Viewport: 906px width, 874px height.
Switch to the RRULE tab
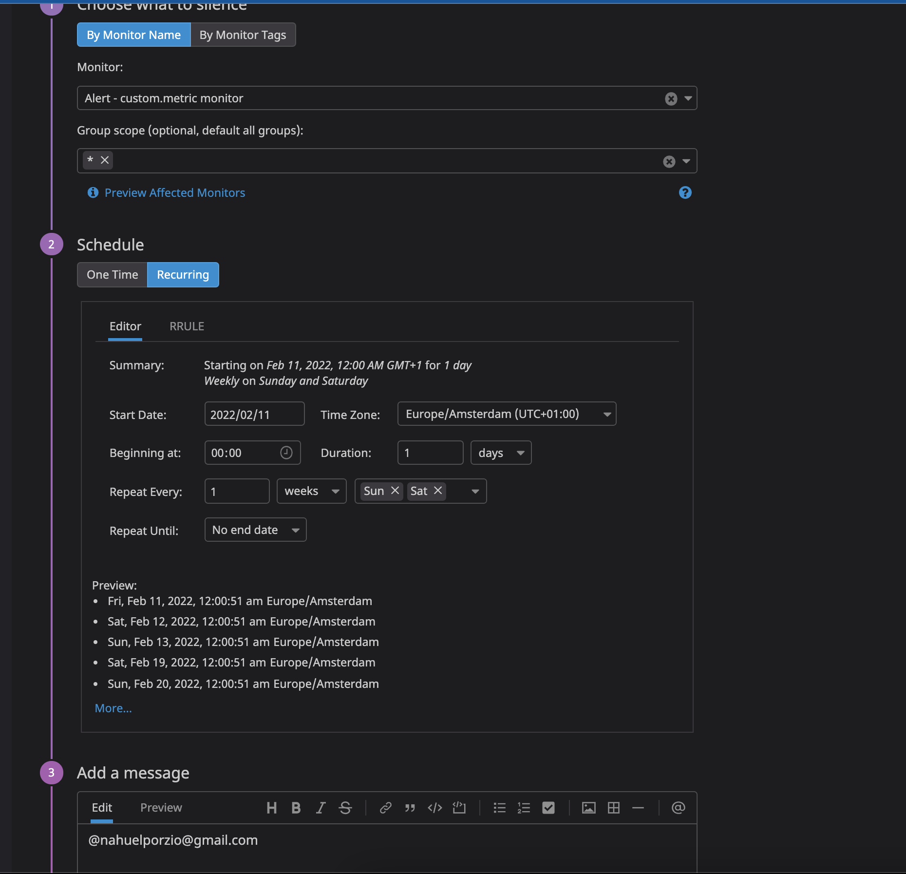pos(187,326)
